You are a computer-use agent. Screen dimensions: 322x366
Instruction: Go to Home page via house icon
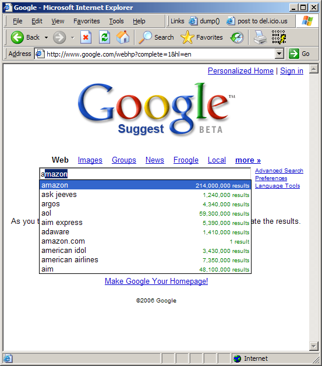pos(123,37)
